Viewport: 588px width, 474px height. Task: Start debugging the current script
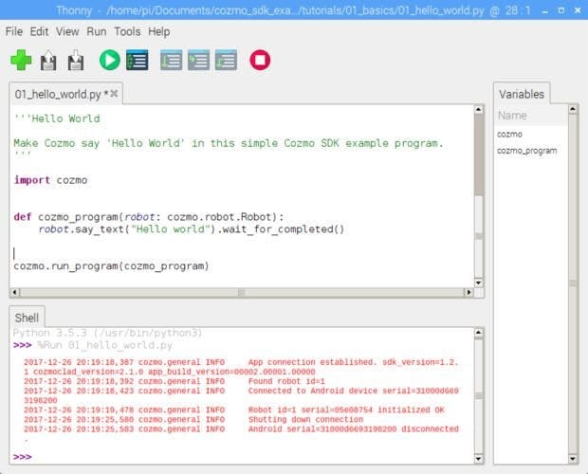138,60
